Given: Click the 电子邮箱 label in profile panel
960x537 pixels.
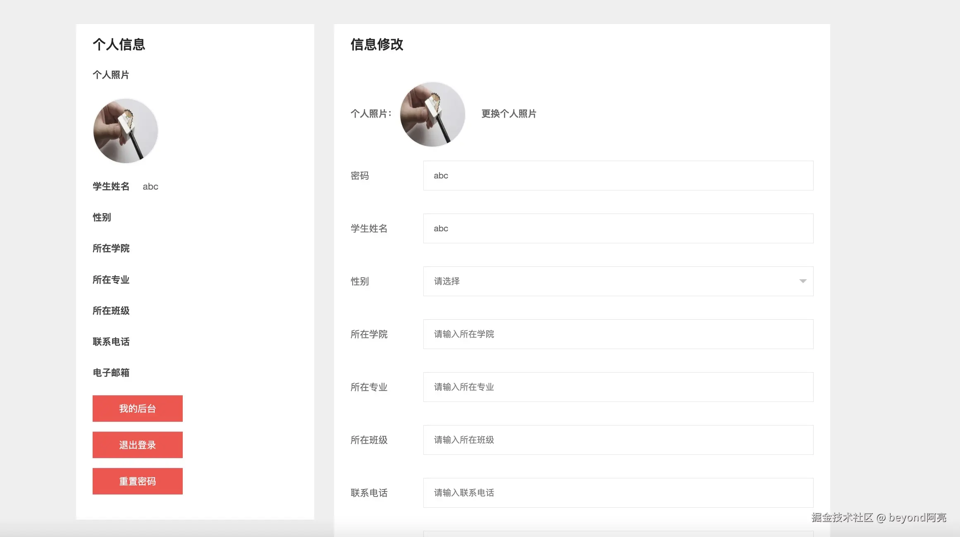Looking at the screenshot, I should point(111,373).
